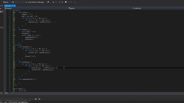Viewport: 184px width, 103px height.
Task: Uncomment the selected lines
Action: pos(62,2)
